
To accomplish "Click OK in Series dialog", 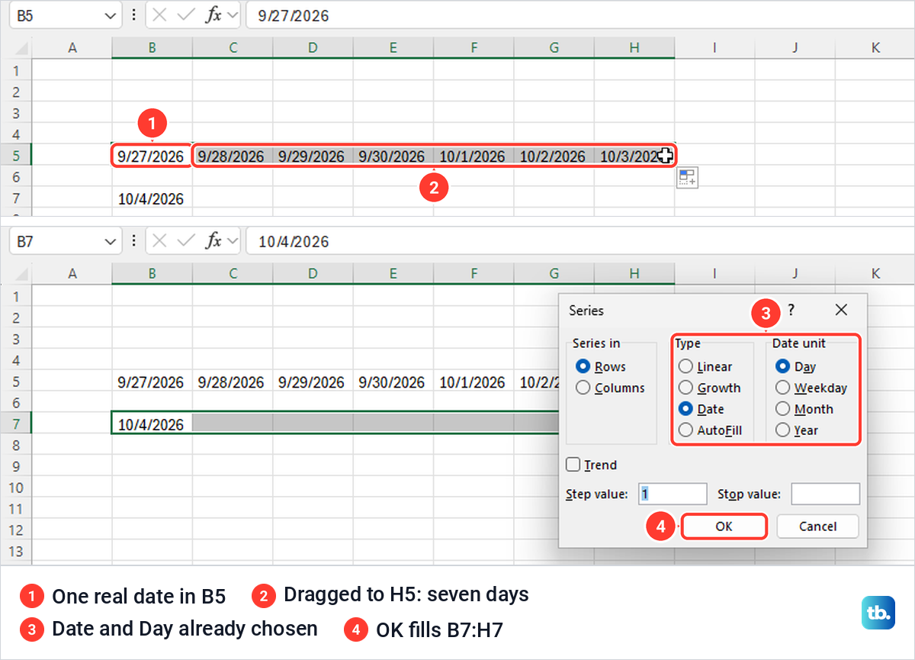I will (x=724, y=526).
